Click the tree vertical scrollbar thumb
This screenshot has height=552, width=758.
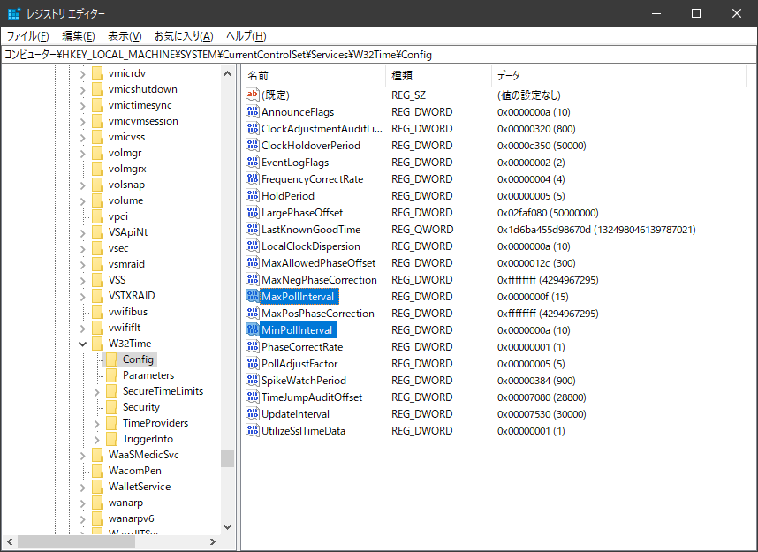point(227,458)
